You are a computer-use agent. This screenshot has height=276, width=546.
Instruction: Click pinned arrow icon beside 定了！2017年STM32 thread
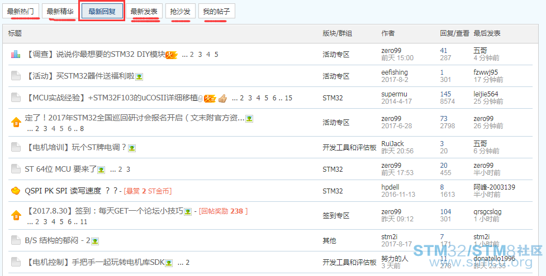click(x=16, y=122)
